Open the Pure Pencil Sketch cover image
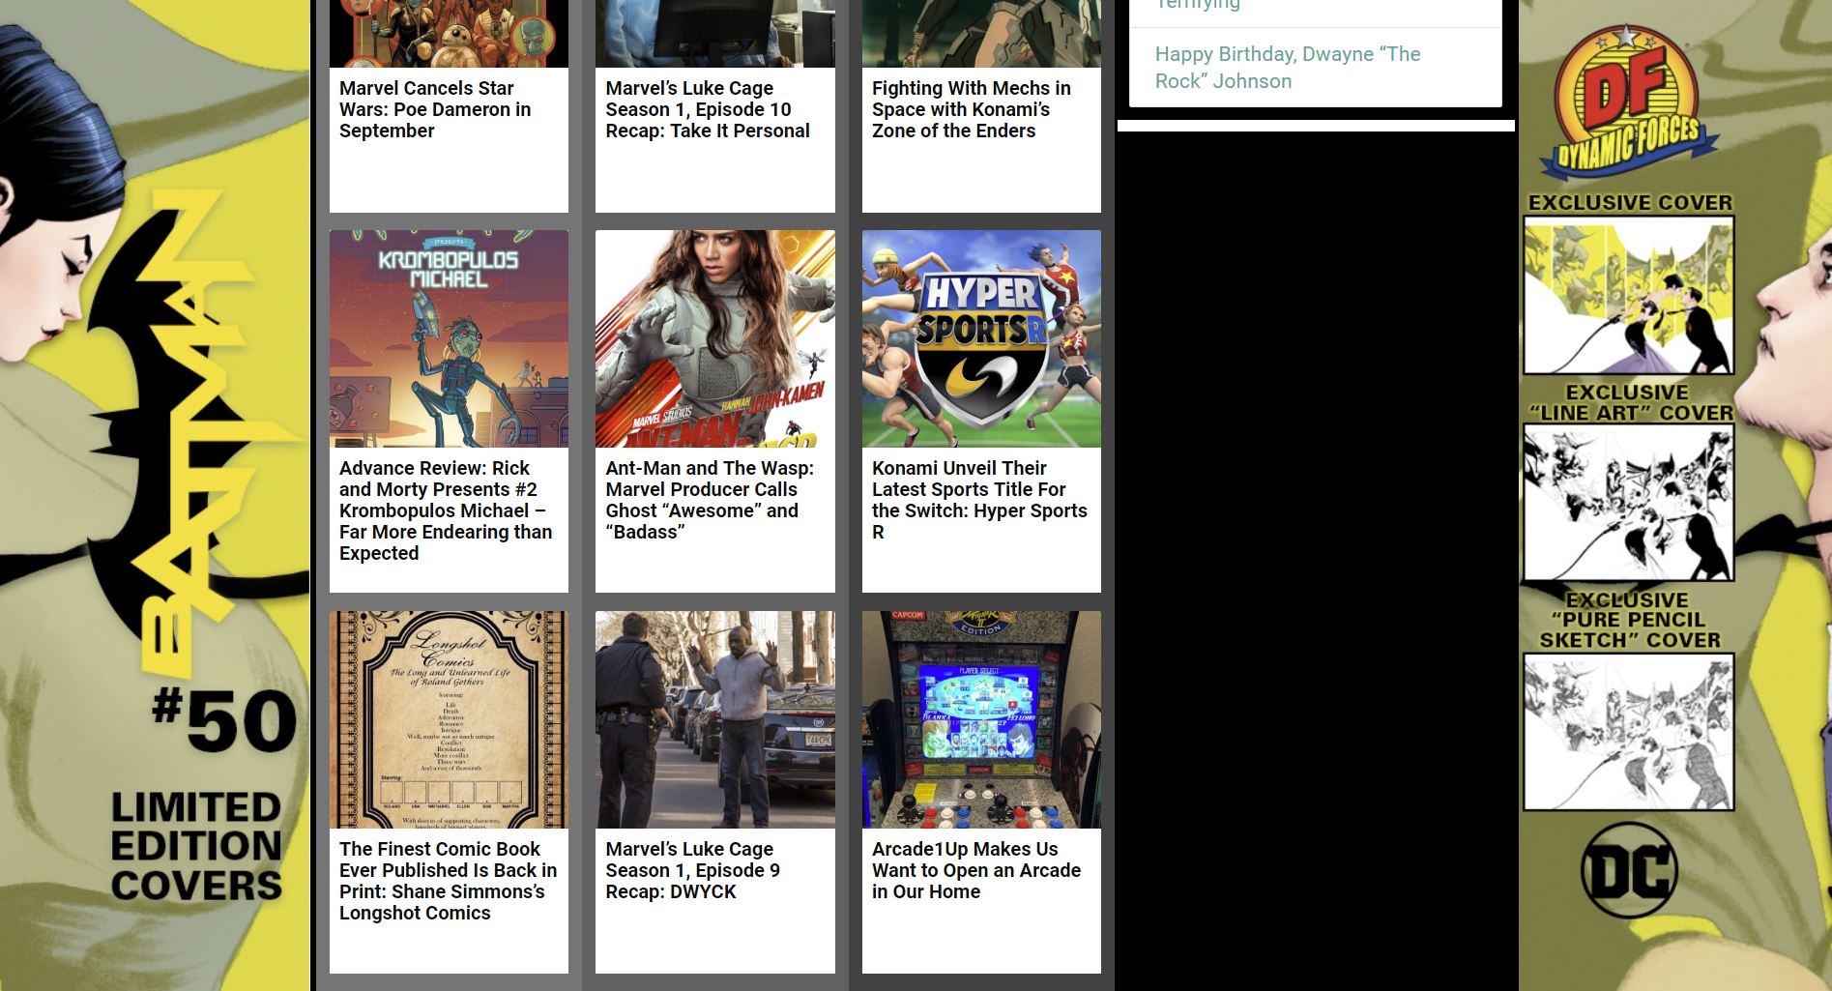Image resolution: width=1832 pixels, height=991 pixels. [x=1628, y=732]
